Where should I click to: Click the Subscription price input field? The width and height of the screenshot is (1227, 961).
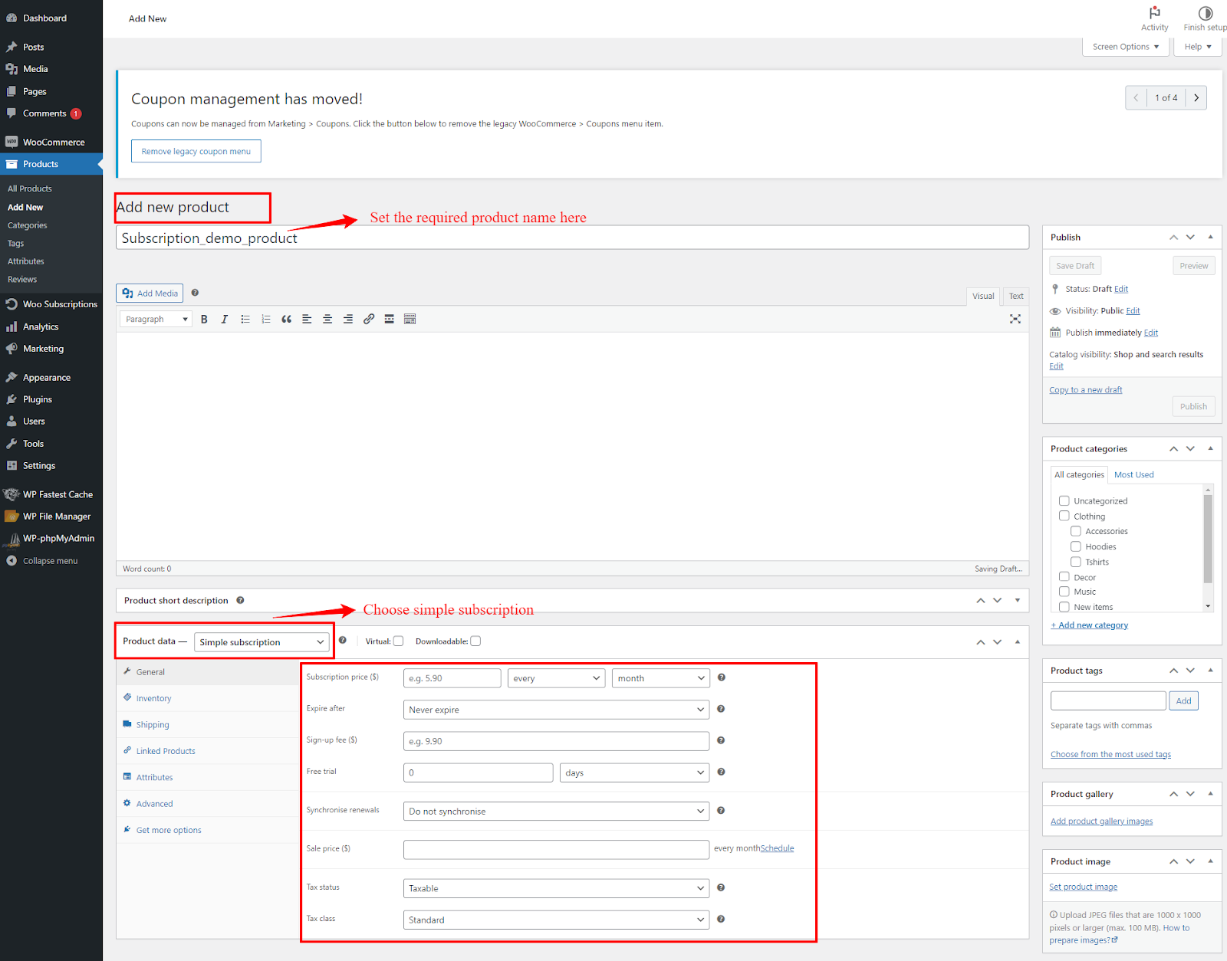pyautogui.click(x=452, y=678)
